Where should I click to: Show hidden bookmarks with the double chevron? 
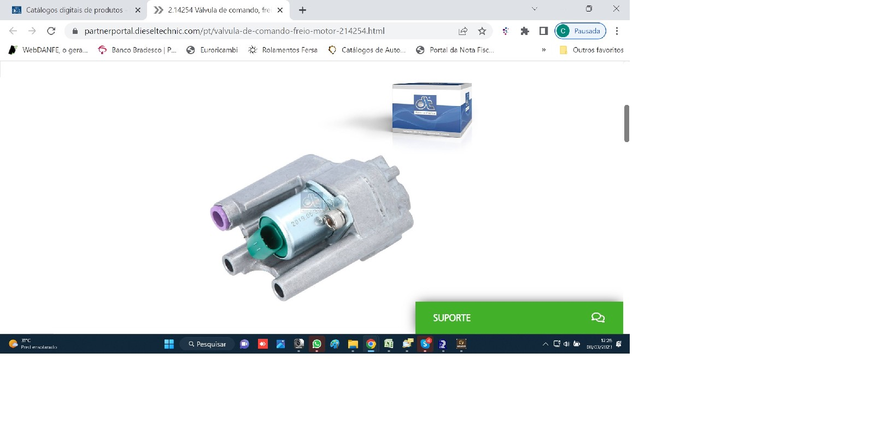(x=543, y=50)
